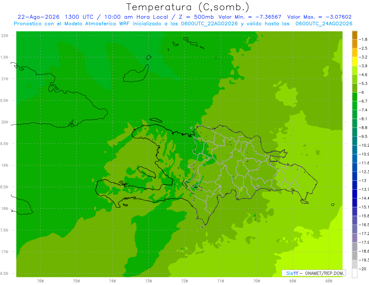Pick the teal swatch between -9.5 and -10.2
Image resolution: width=369 pixels, height=285 pixels.
pyautogui.click(x=355, y=141)
